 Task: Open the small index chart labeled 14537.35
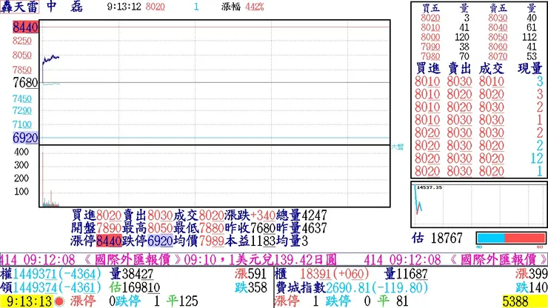click(478, 205)
